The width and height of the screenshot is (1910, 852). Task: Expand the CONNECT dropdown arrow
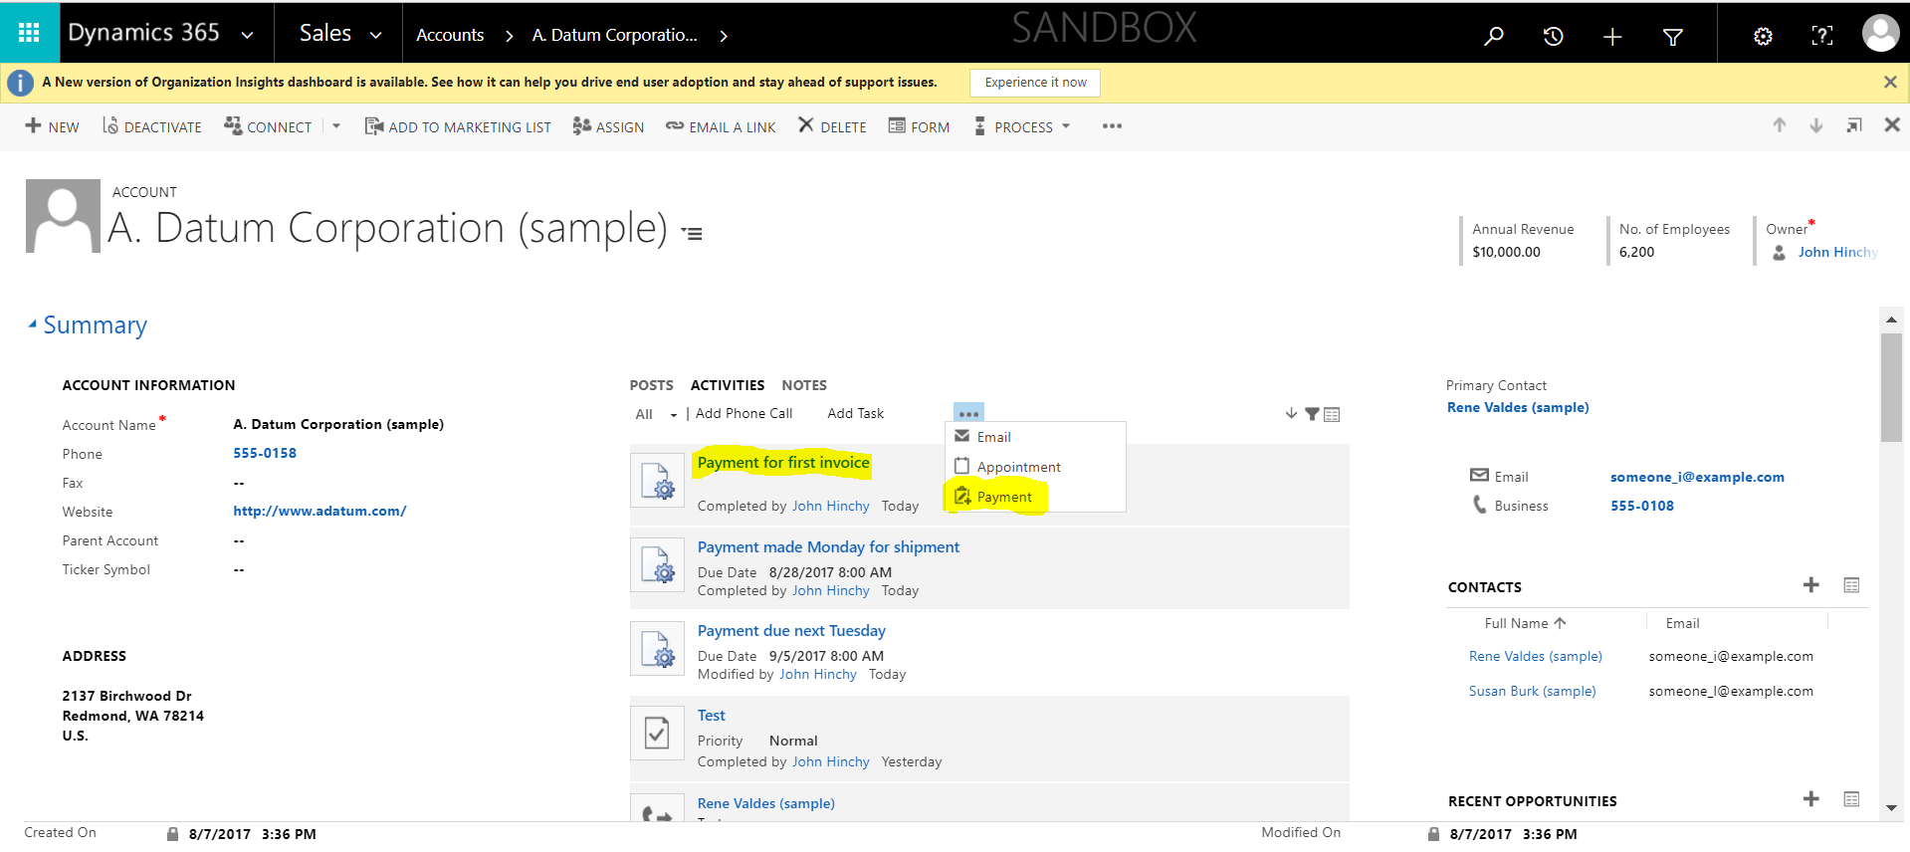[x=336, y=126]
